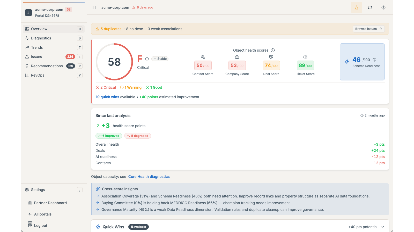Open the Issues list
This screenshot has height=232, width=414.
54,57
